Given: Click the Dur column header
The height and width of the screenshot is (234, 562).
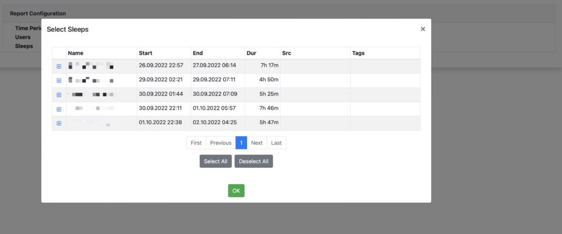Looking at the screenshot, I should [262, 53].
